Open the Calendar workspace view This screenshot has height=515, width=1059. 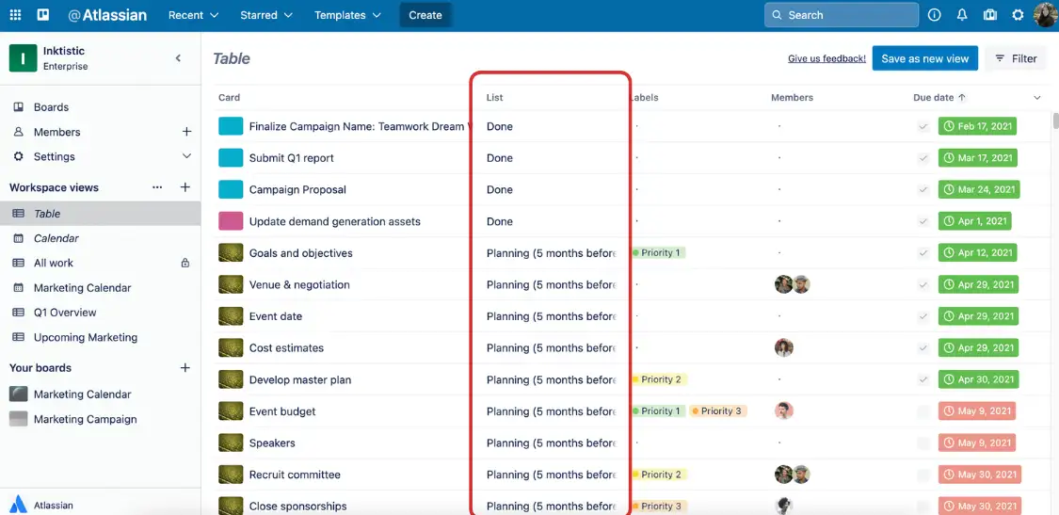[56, 238]
